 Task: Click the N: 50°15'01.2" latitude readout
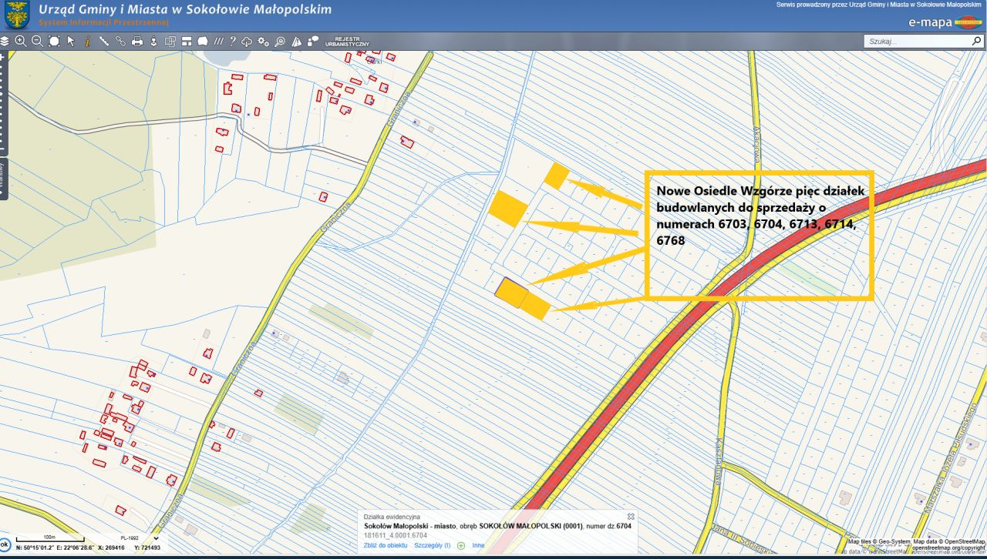[x=36, y=547]
